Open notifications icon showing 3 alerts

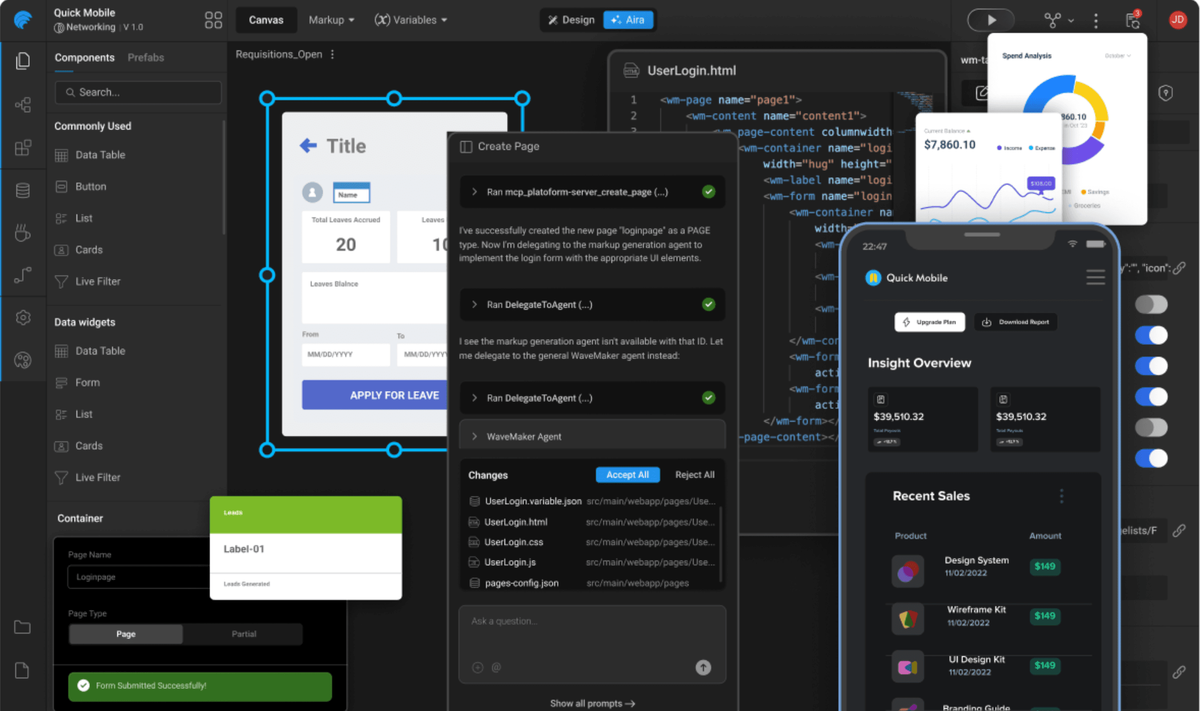pyautogui.click(x=1133, y=20)
